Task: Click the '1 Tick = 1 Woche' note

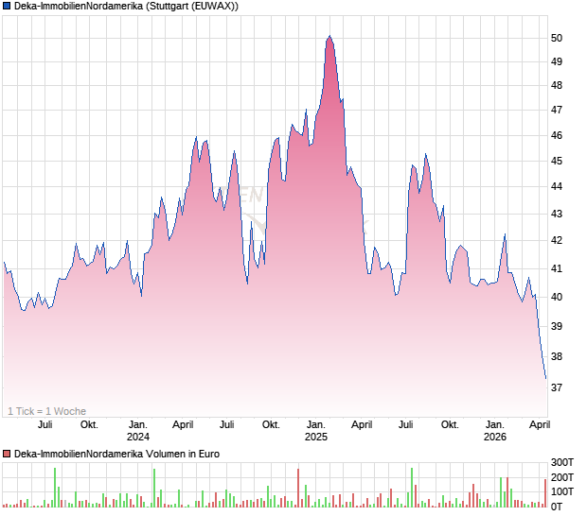Action: [46, 411]
